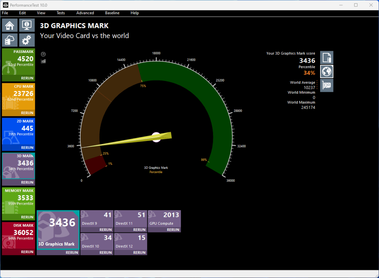The image size is (379, 278).
Task: Open the File menu
Action: click(x=5, y=13)
